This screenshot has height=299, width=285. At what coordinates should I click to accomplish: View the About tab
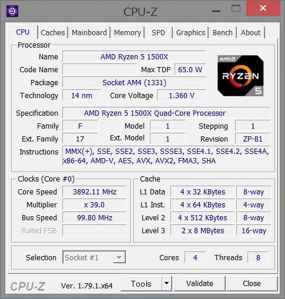click(251, 32)
